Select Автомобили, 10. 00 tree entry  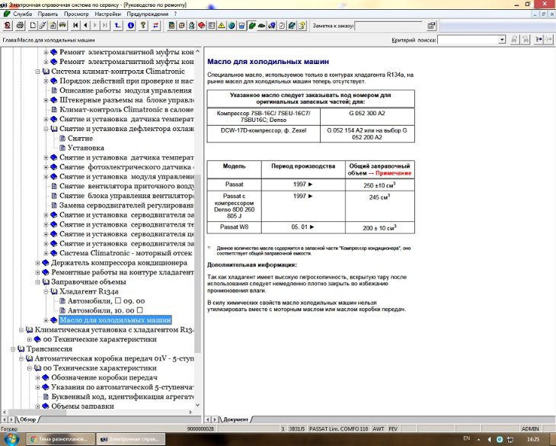click(105, 310)
